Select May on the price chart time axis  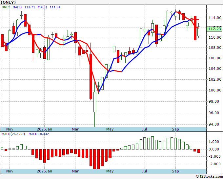110,129
